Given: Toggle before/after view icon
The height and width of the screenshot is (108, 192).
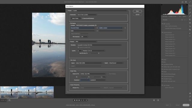Looking at the screenshot, I should point(158,100).
